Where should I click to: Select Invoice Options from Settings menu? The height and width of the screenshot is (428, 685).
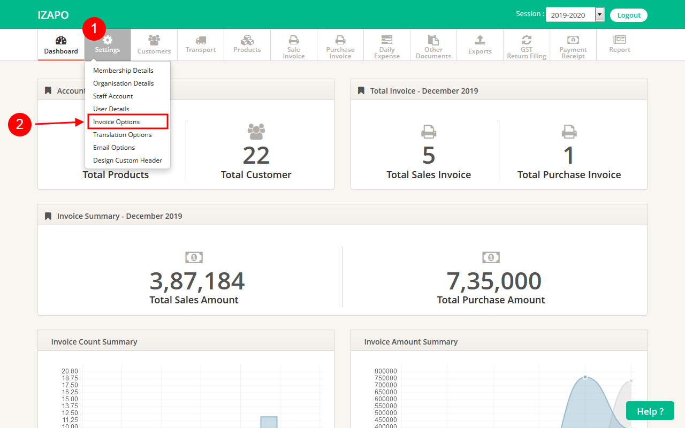(117, 122)
